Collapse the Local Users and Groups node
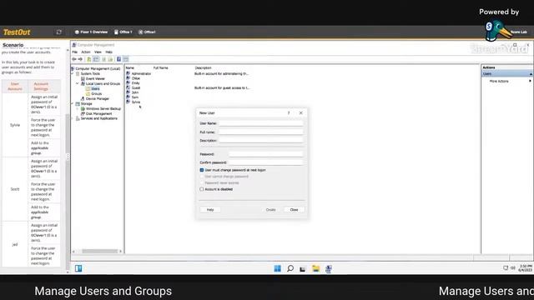The image size is (534, 300). (x=78, y=83)
